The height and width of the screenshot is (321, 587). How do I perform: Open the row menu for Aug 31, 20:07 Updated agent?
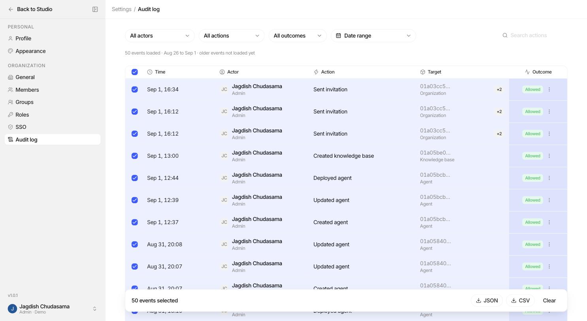[x=549, y=266]
